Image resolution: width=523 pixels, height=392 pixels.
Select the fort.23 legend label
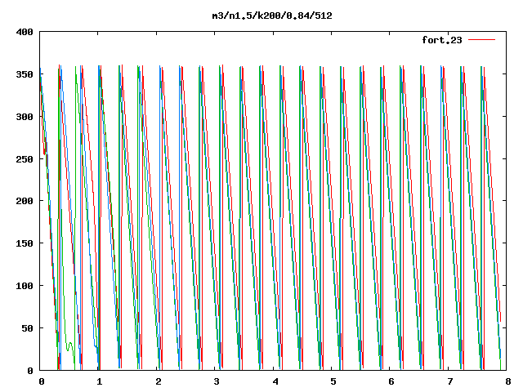(x=442, y=40)
